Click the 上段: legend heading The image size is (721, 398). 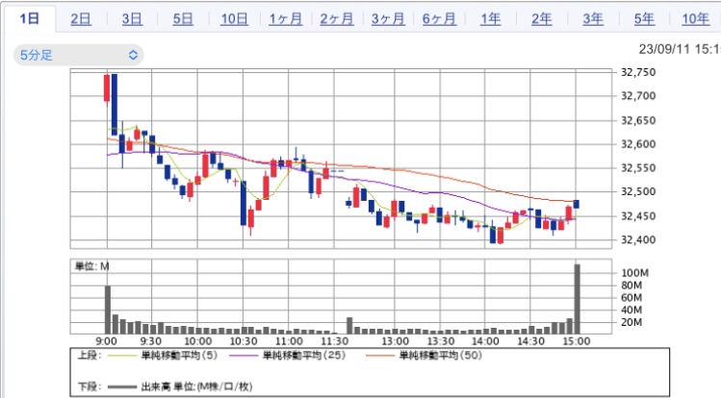(x=90, y=356)
